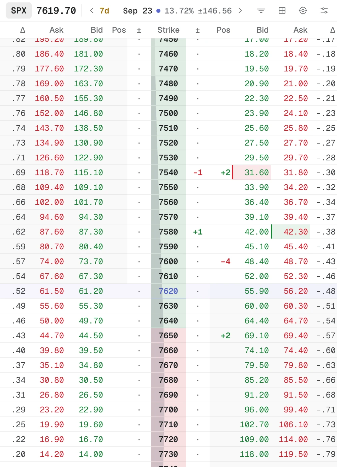Click the 7600 call ask 74.00
The height and width of the screenshot is (467, 337).
pos(52,261)
